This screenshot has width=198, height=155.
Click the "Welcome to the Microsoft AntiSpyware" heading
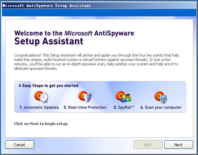(x=74, y=33)
